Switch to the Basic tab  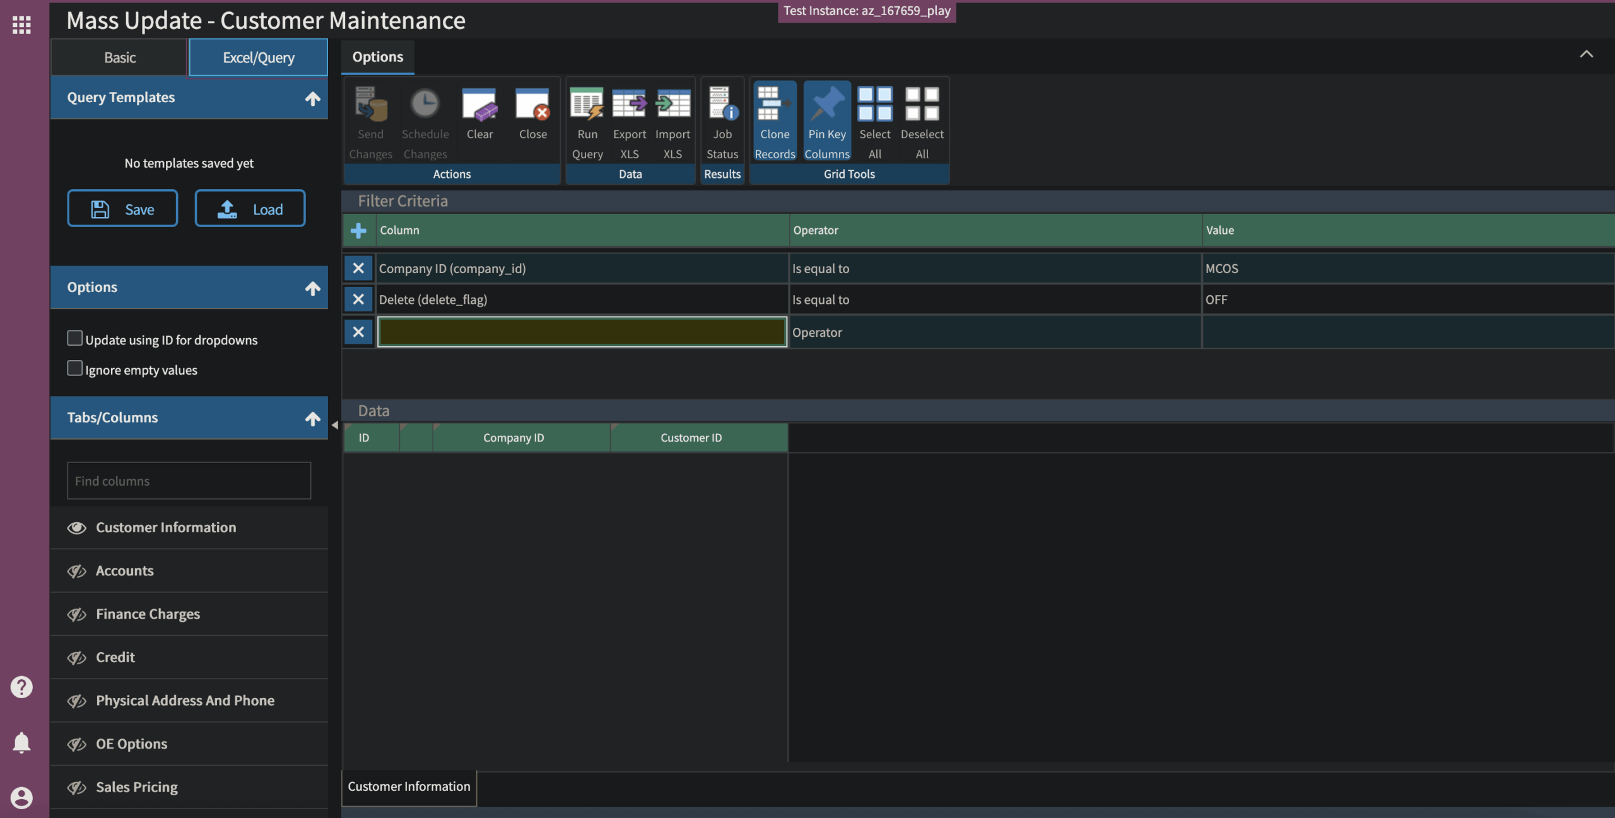pyautogui.click(x=119, y=57)
